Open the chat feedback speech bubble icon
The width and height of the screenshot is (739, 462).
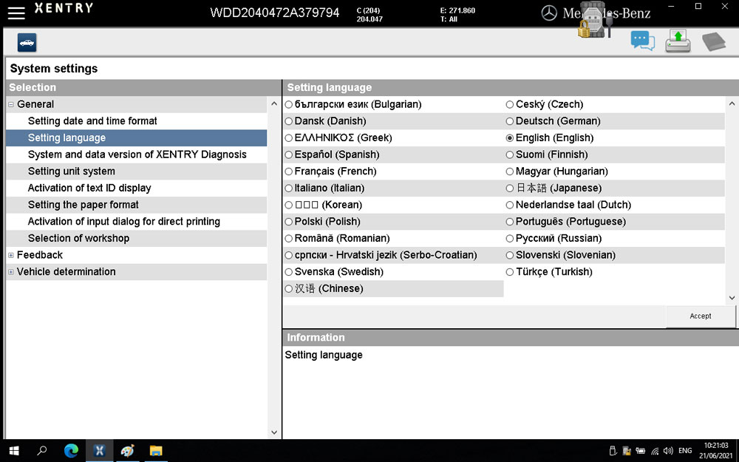point(642,41)
